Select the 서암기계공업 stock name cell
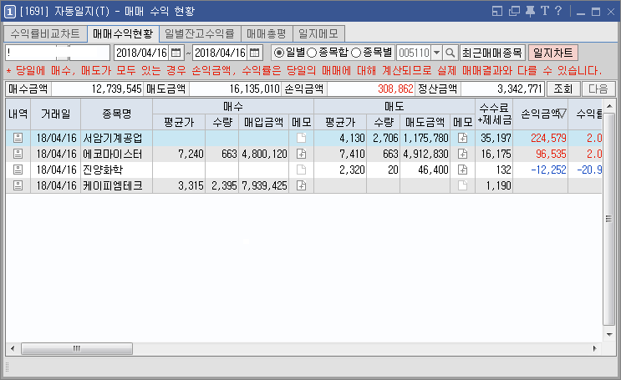This screenshot has width=621, height=380. (x=116, y=138)
